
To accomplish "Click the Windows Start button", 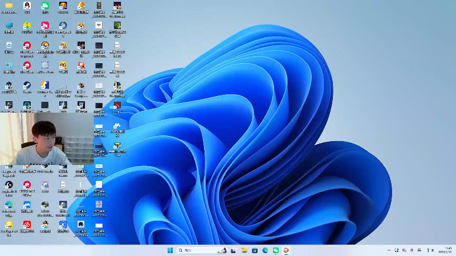I will [x=170, y=250].
